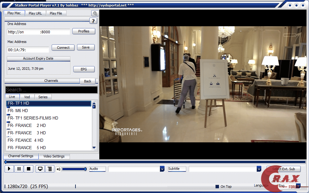Select the FR- M6 HD channel
Image resolution: width=309 pixels, height=193 pixels.
point(18,111)
